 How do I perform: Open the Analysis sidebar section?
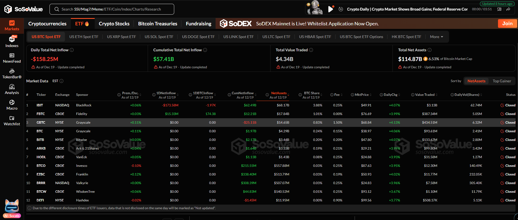pos(12,89)
